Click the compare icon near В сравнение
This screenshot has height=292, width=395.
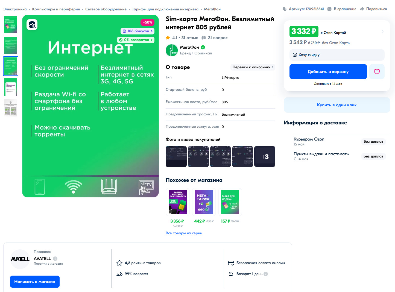[x=329, y=9]
